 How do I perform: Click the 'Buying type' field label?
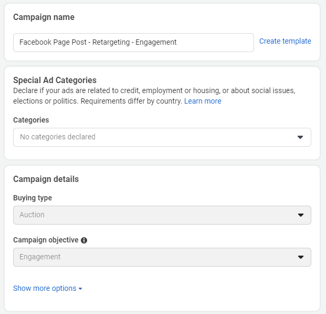33,198
